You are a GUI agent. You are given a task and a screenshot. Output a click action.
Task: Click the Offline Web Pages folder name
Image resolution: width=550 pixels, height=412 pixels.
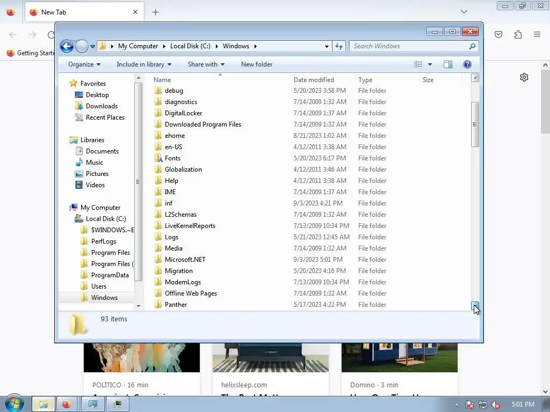coord(191,293)
